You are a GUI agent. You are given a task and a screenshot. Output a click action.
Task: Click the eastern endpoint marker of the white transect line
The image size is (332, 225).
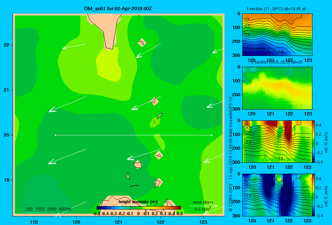[x=212, y=135]
